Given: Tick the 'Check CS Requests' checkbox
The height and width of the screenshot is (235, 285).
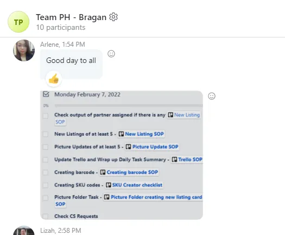Looking at the screenshot, I should click(x=46, y=217).
